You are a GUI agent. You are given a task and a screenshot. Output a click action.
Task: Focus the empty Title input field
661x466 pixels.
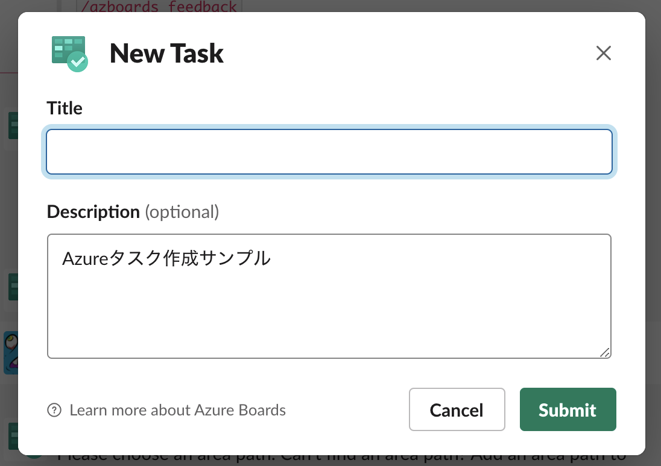329,152
